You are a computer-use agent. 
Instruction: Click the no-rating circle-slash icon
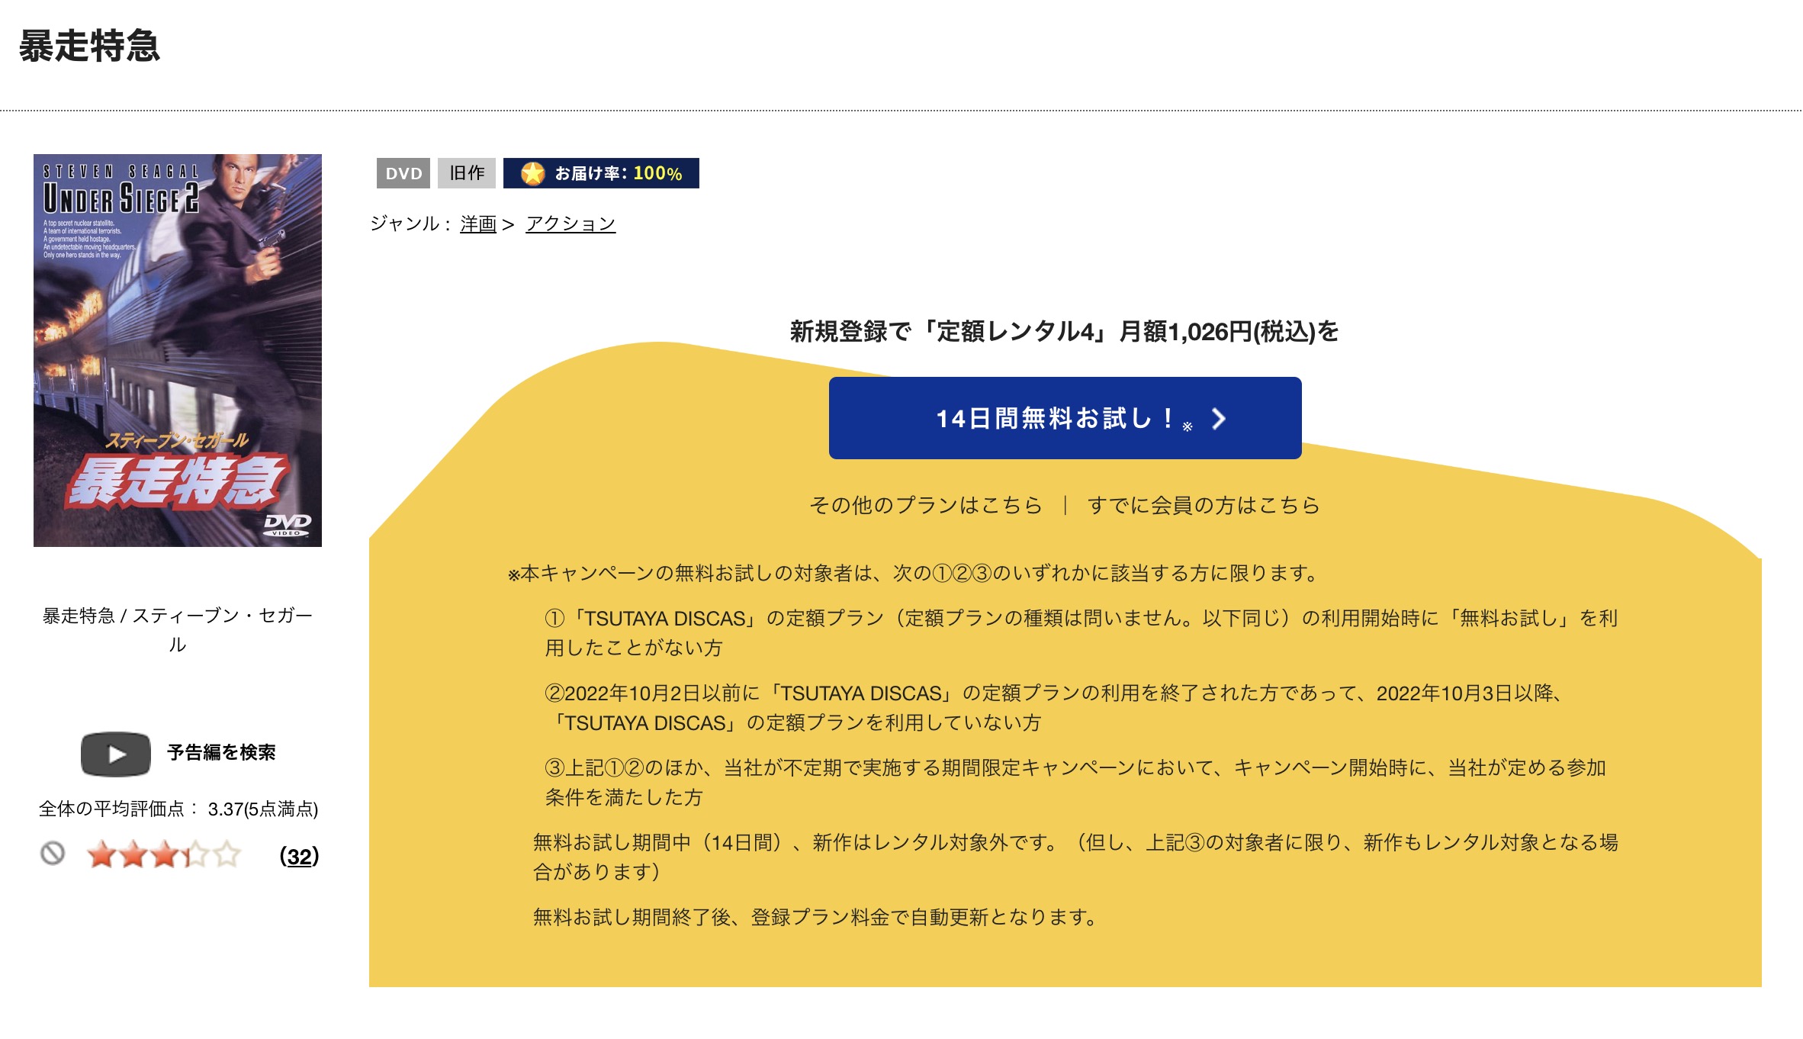(53, 854)
